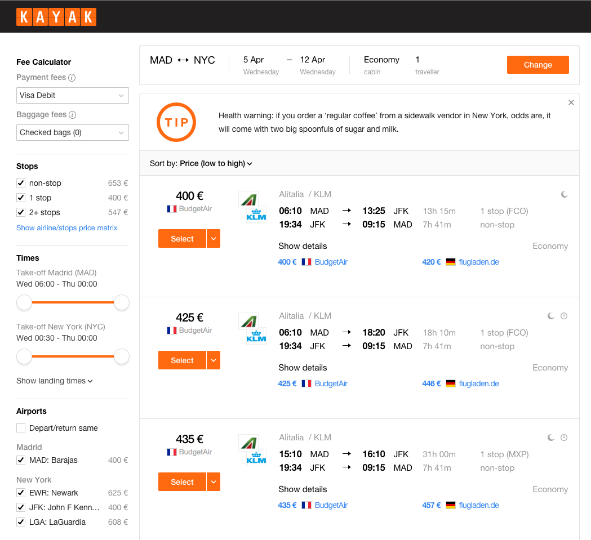The image size is (591, 540).
Task: Click the Baggage fees info icon
Action: tap(72, 115)
